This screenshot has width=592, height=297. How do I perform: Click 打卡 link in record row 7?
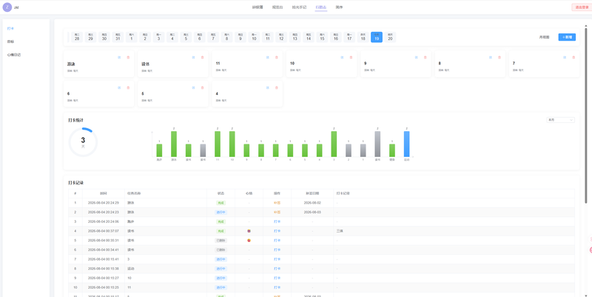click(277, 259)
